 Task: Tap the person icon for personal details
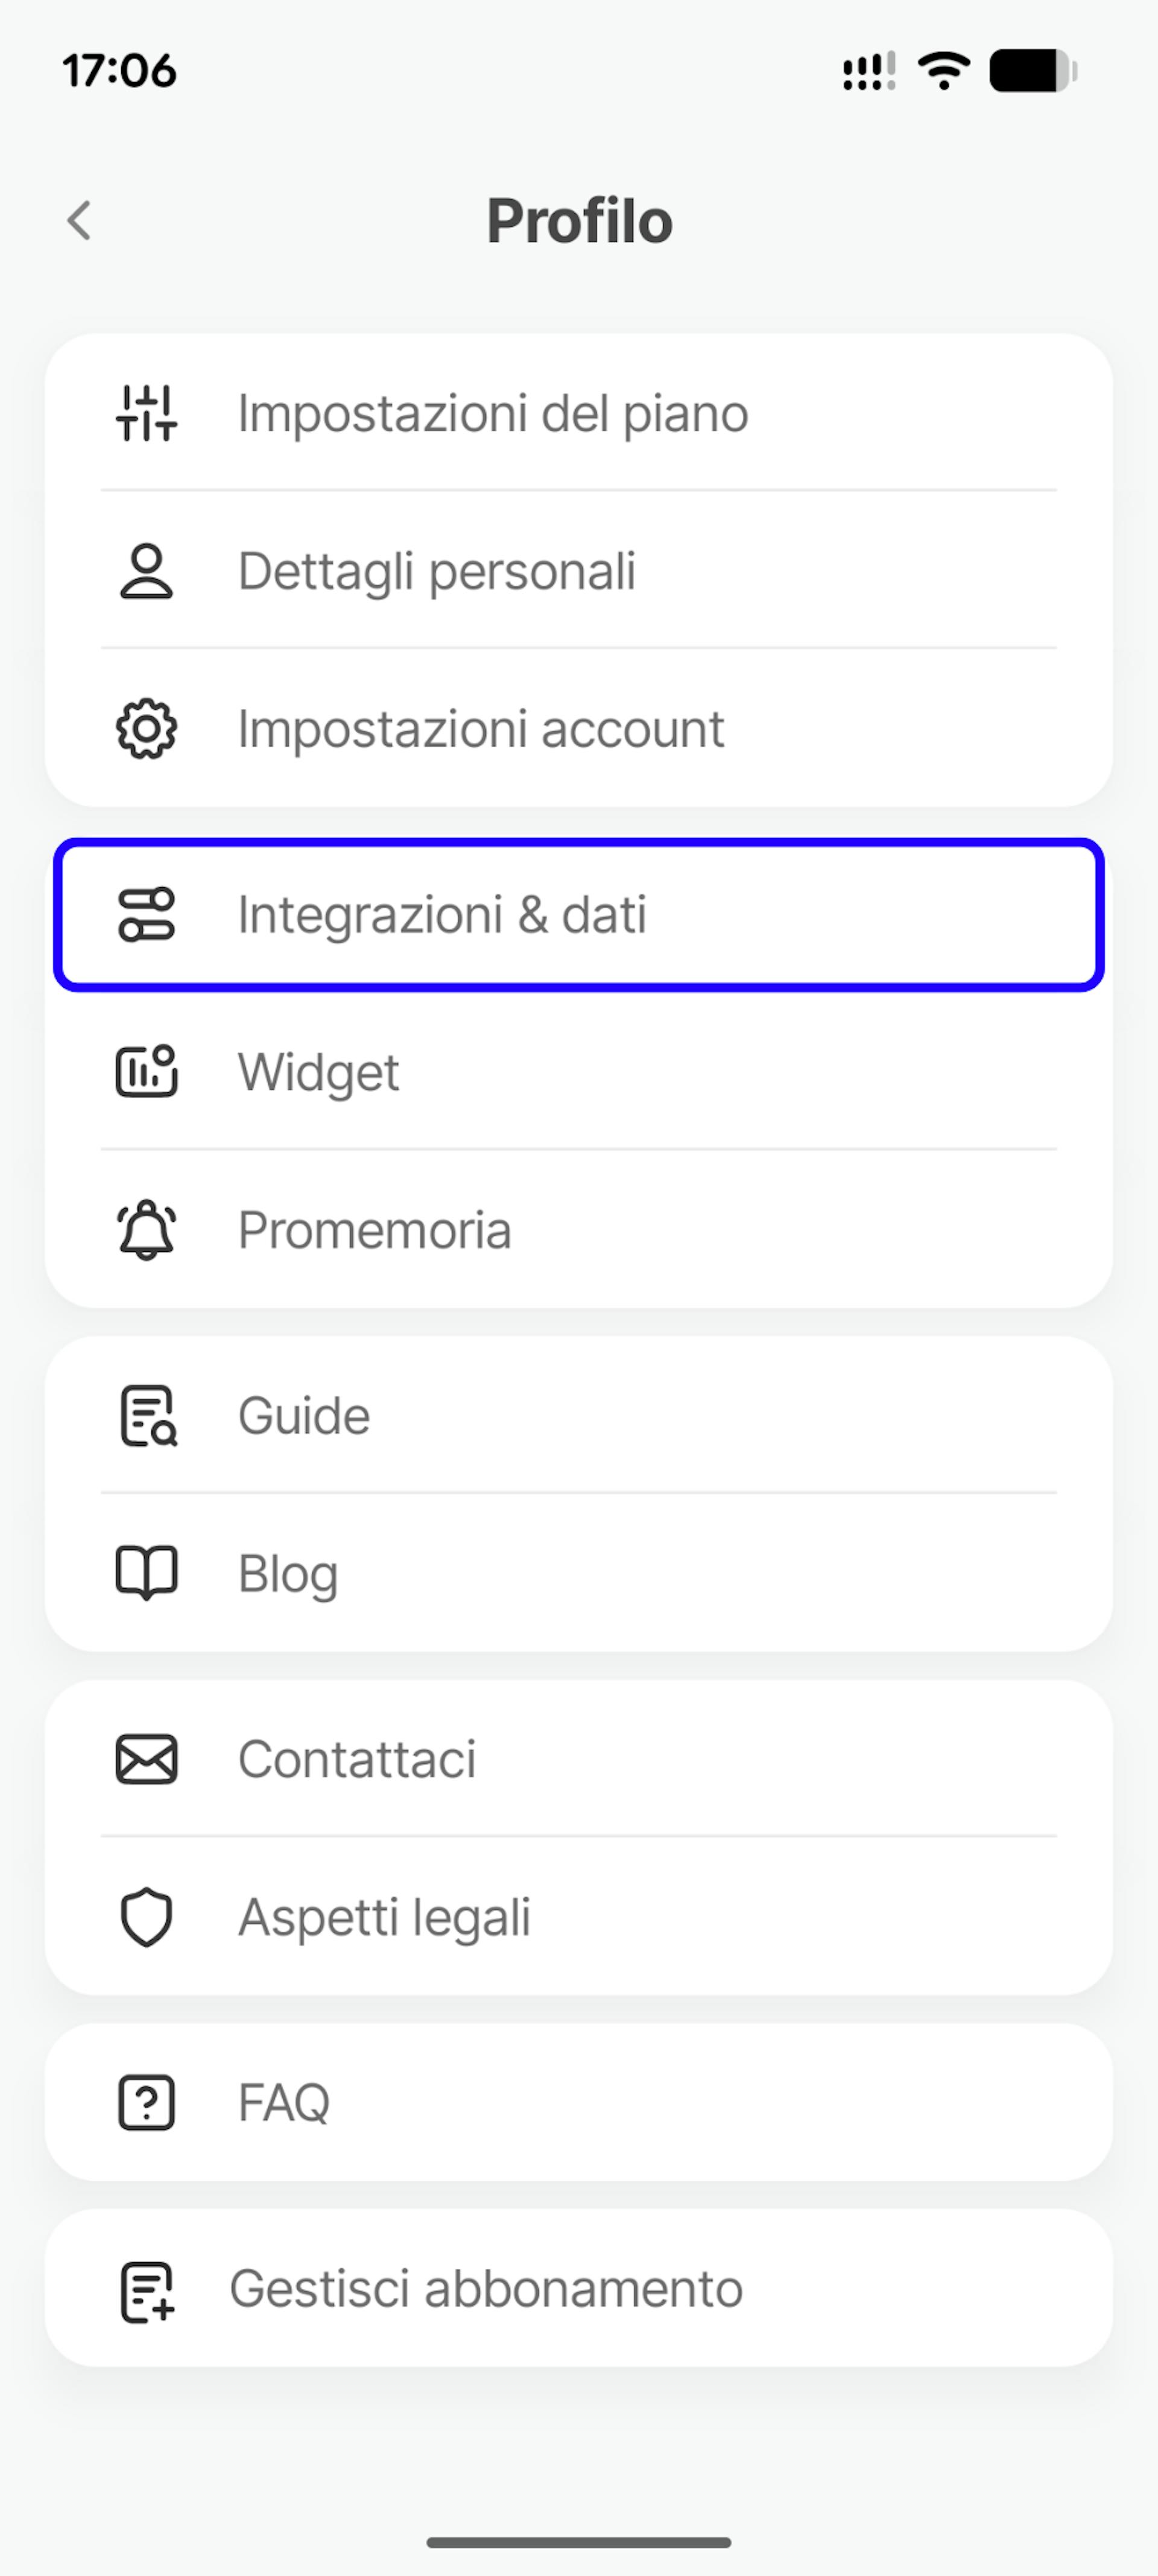coord(147,571)
